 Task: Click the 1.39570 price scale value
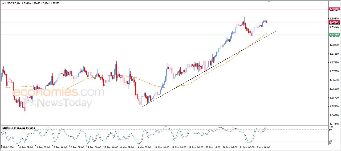coord(334,19)
